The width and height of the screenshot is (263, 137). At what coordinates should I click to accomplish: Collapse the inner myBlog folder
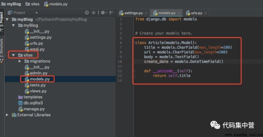(14, 26)
